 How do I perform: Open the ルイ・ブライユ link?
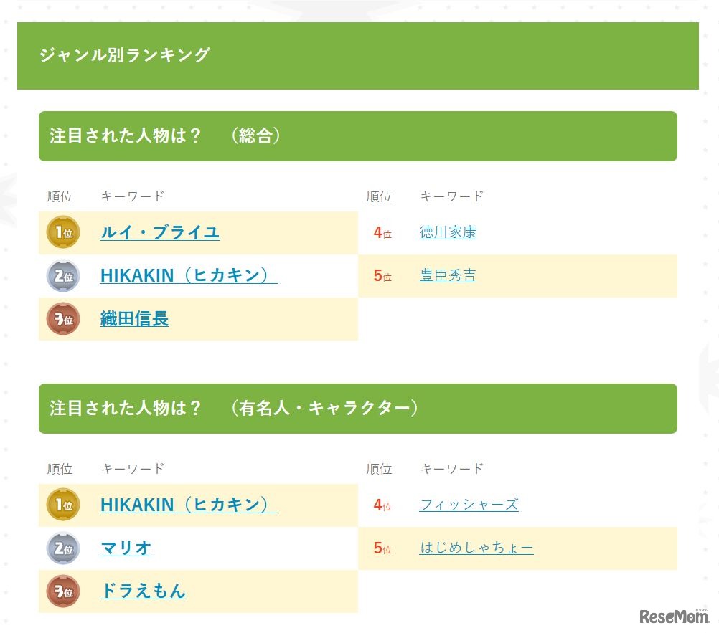(159, 232)
